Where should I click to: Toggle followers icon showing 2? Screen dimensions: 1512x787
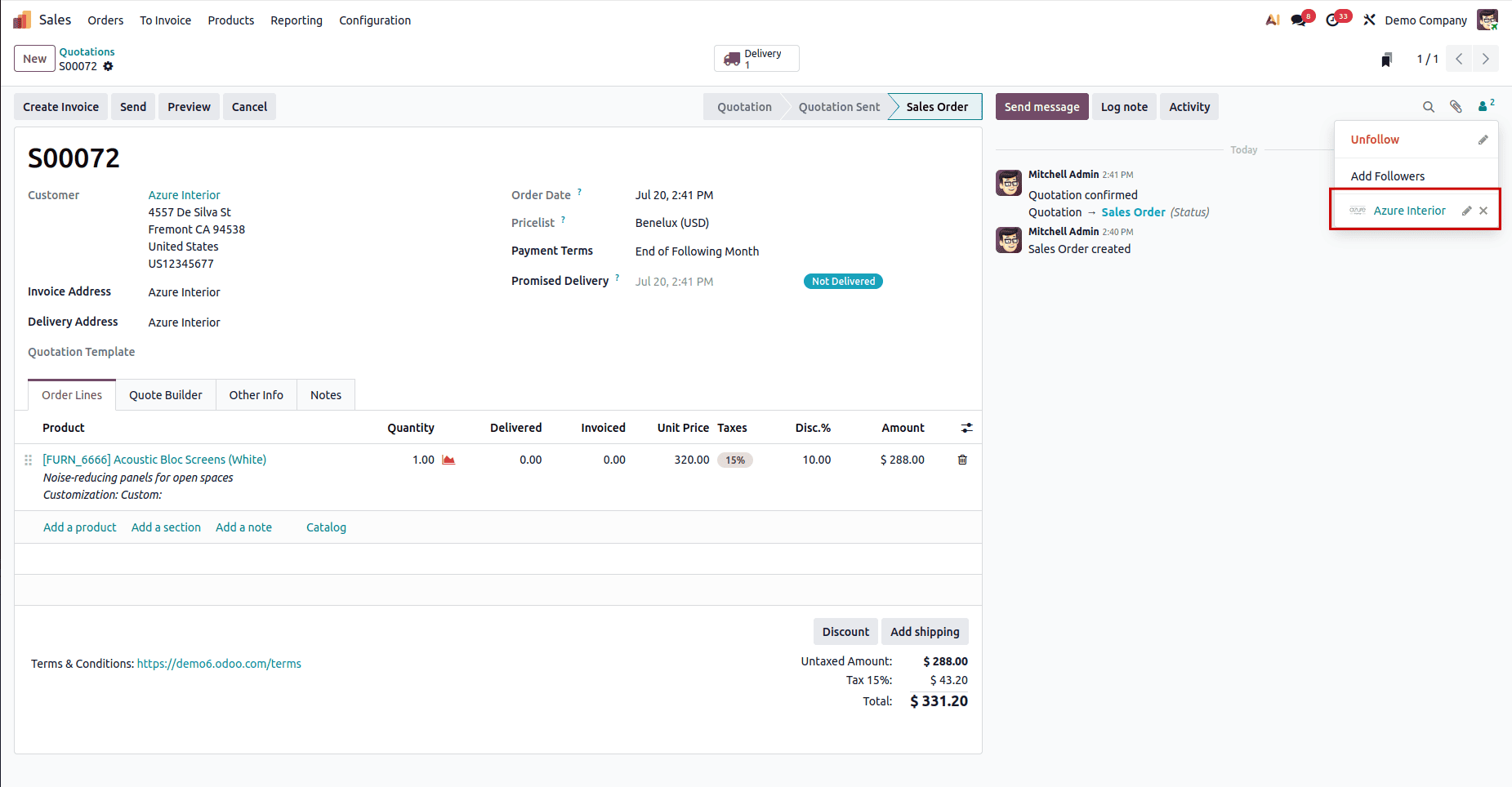pyautogui.click(x=1486, y=106)
